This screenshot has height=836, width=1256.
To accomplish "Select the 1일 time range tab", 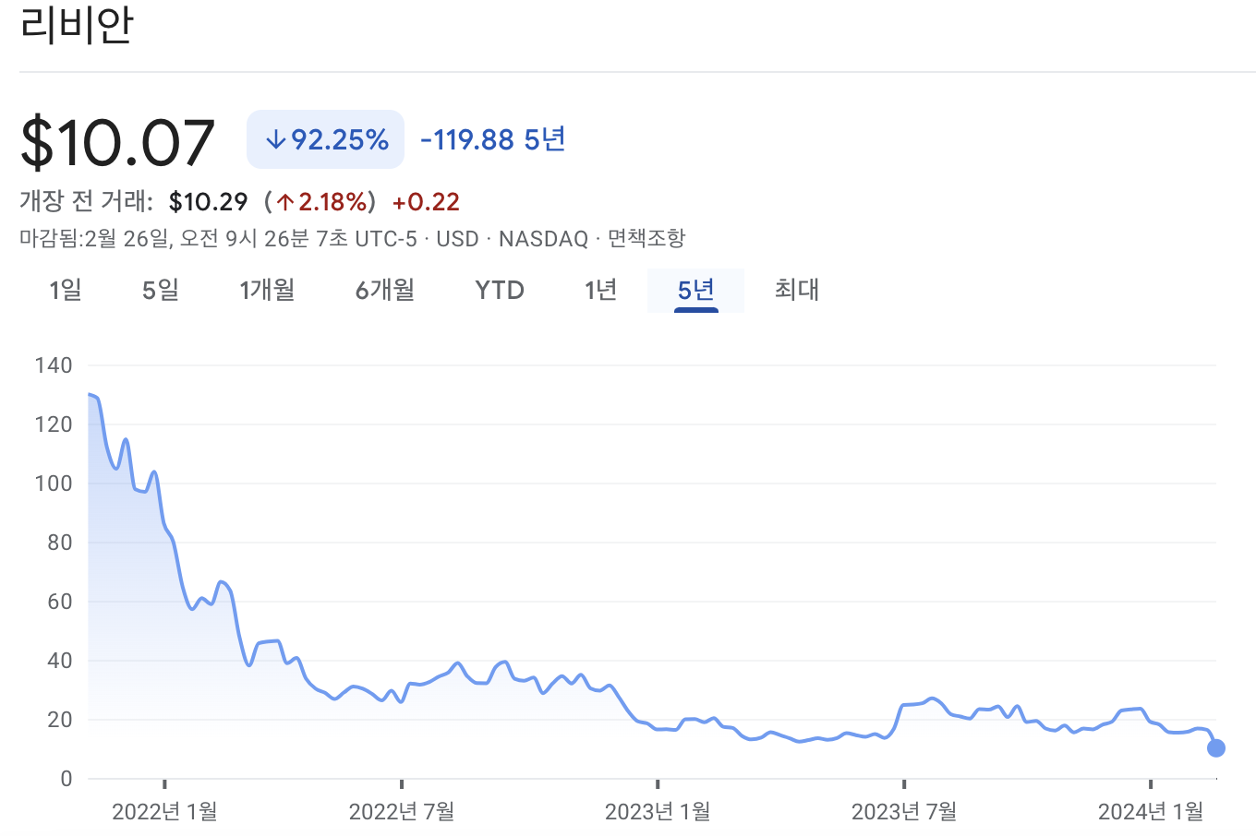I will (x=66, y=290).
